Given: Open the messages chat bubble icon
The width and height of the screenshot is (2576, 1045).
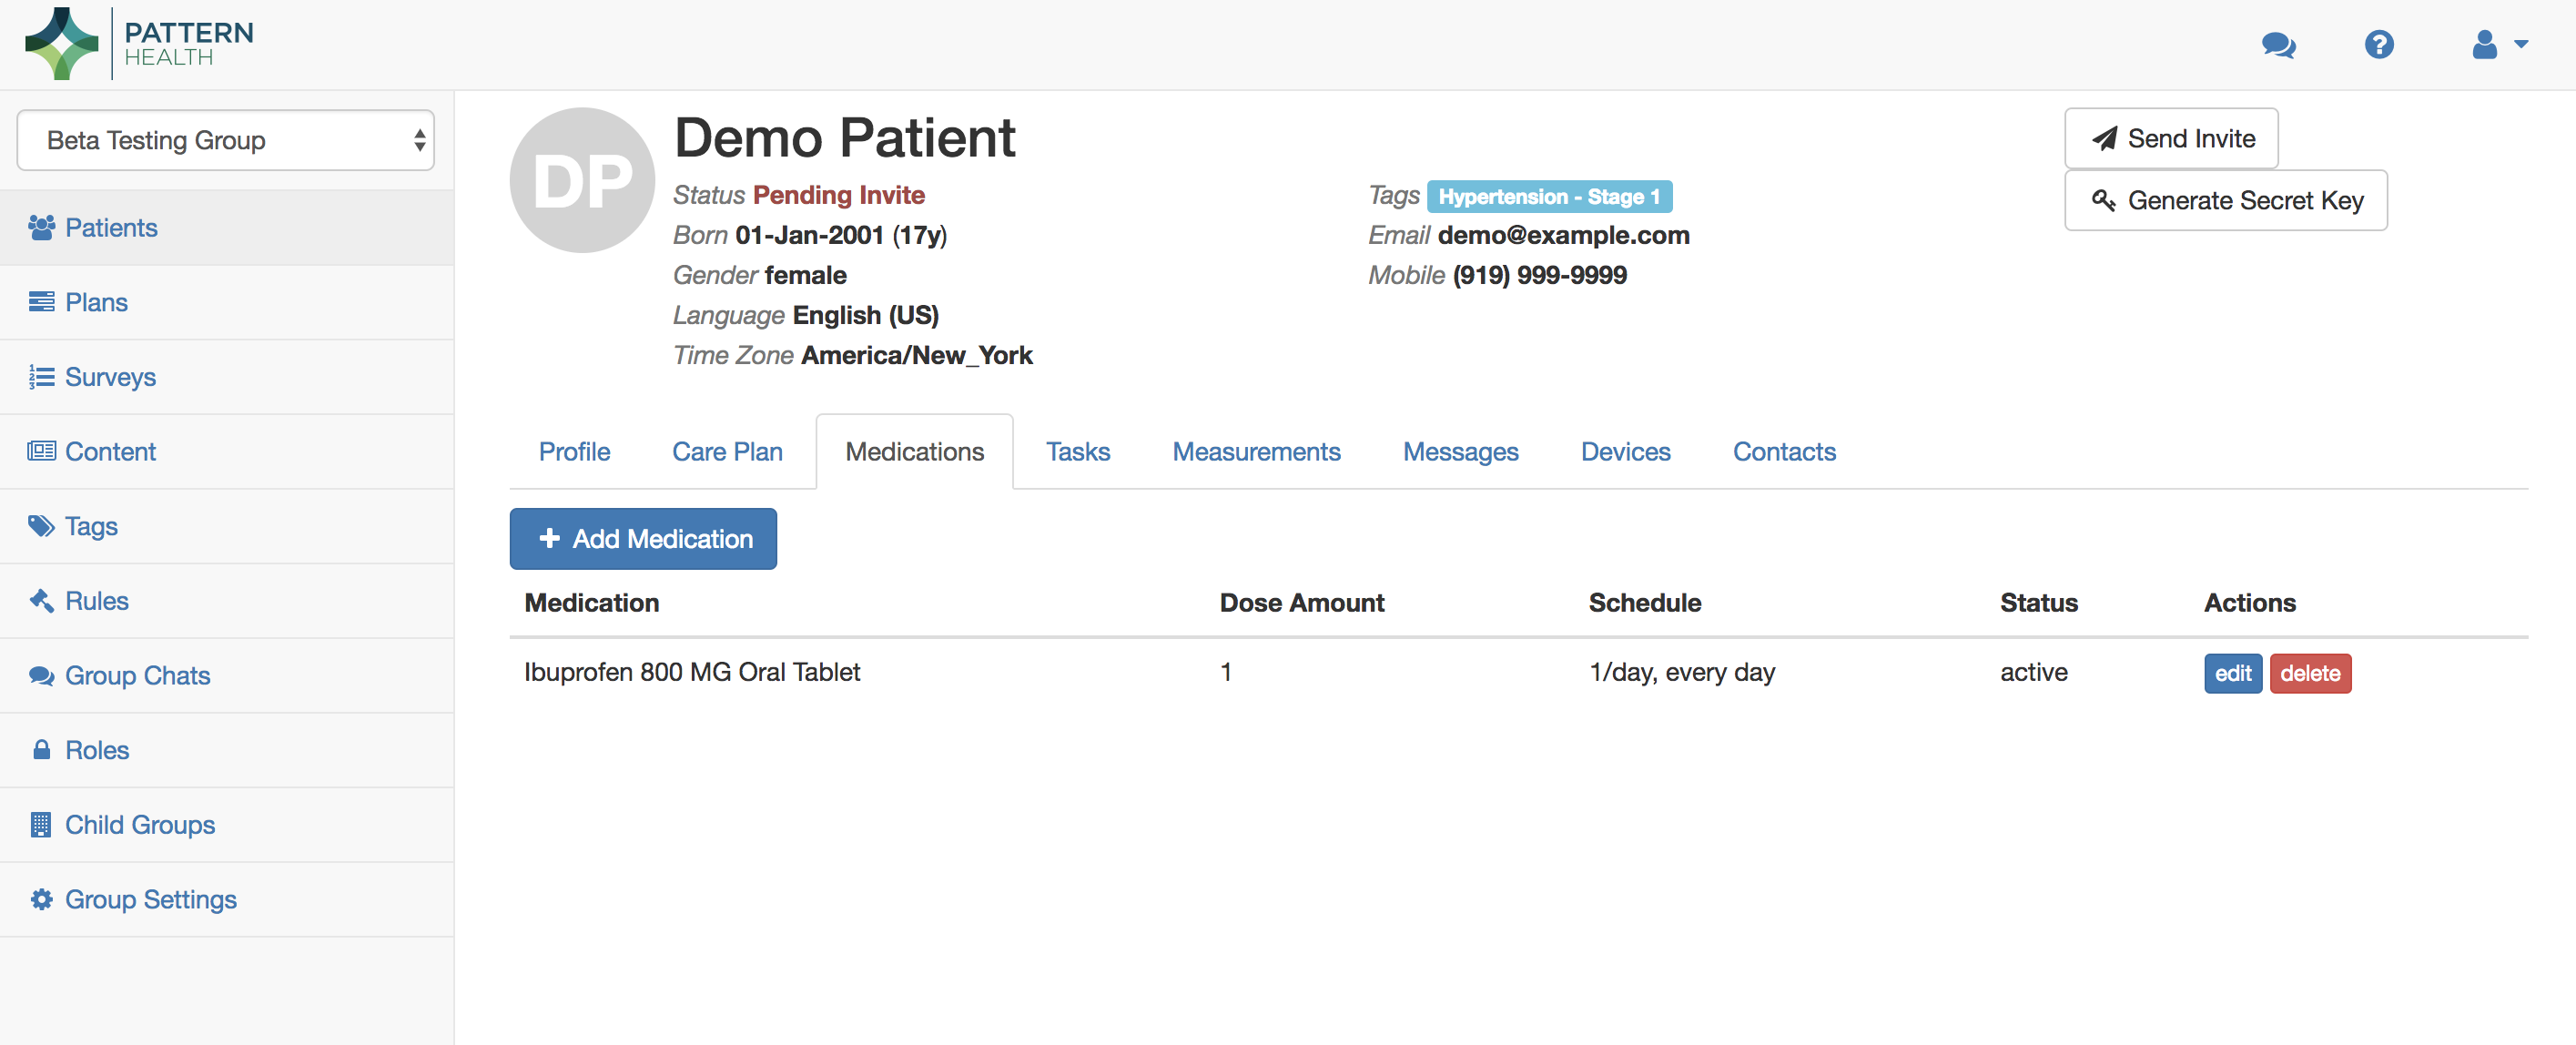Looking at the screenshot, I should 2278,45.
